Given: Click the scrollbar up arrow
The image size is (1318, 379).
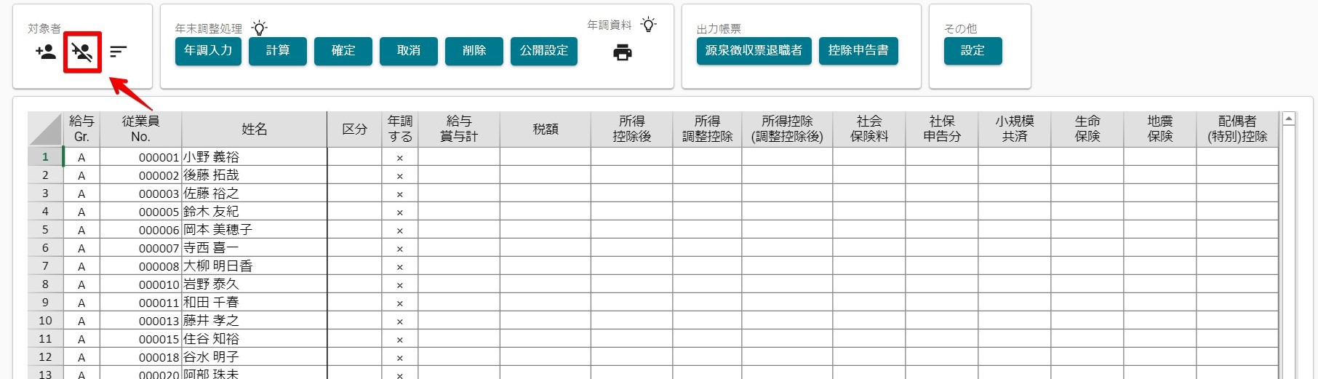Looking at the screenshot, I should click(x=1289, y=119).
